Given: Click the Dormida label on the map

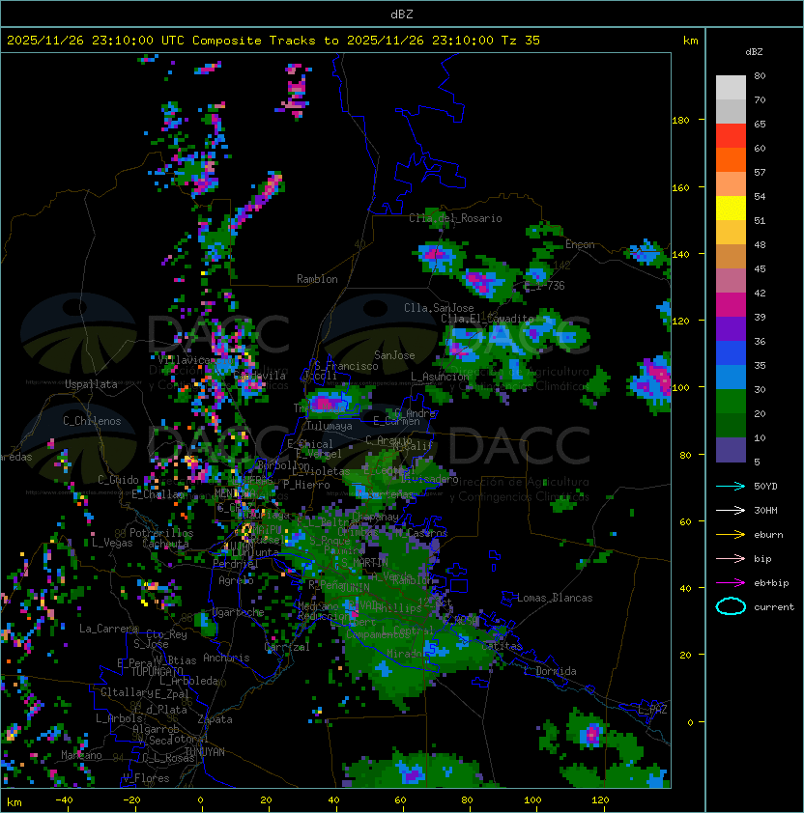Looking at the screenshot, I should click(556, 671).
